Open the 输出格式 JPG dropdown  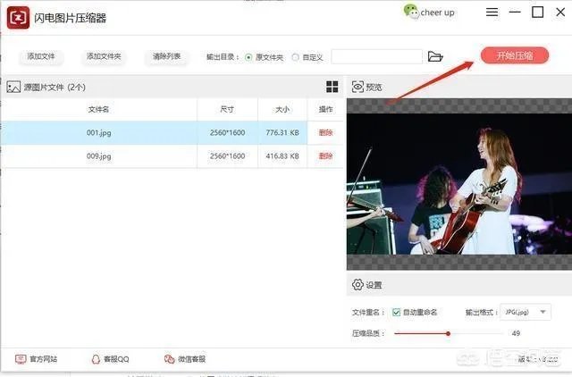click(x=526, y=312)
